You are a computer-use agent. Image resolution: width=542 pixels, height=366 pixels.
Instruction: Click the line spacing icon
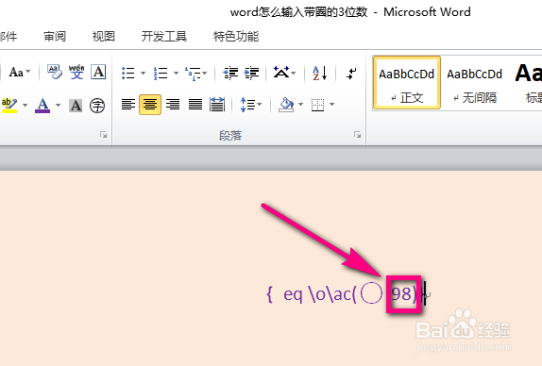pyautogui.click(x=247, y=105)
